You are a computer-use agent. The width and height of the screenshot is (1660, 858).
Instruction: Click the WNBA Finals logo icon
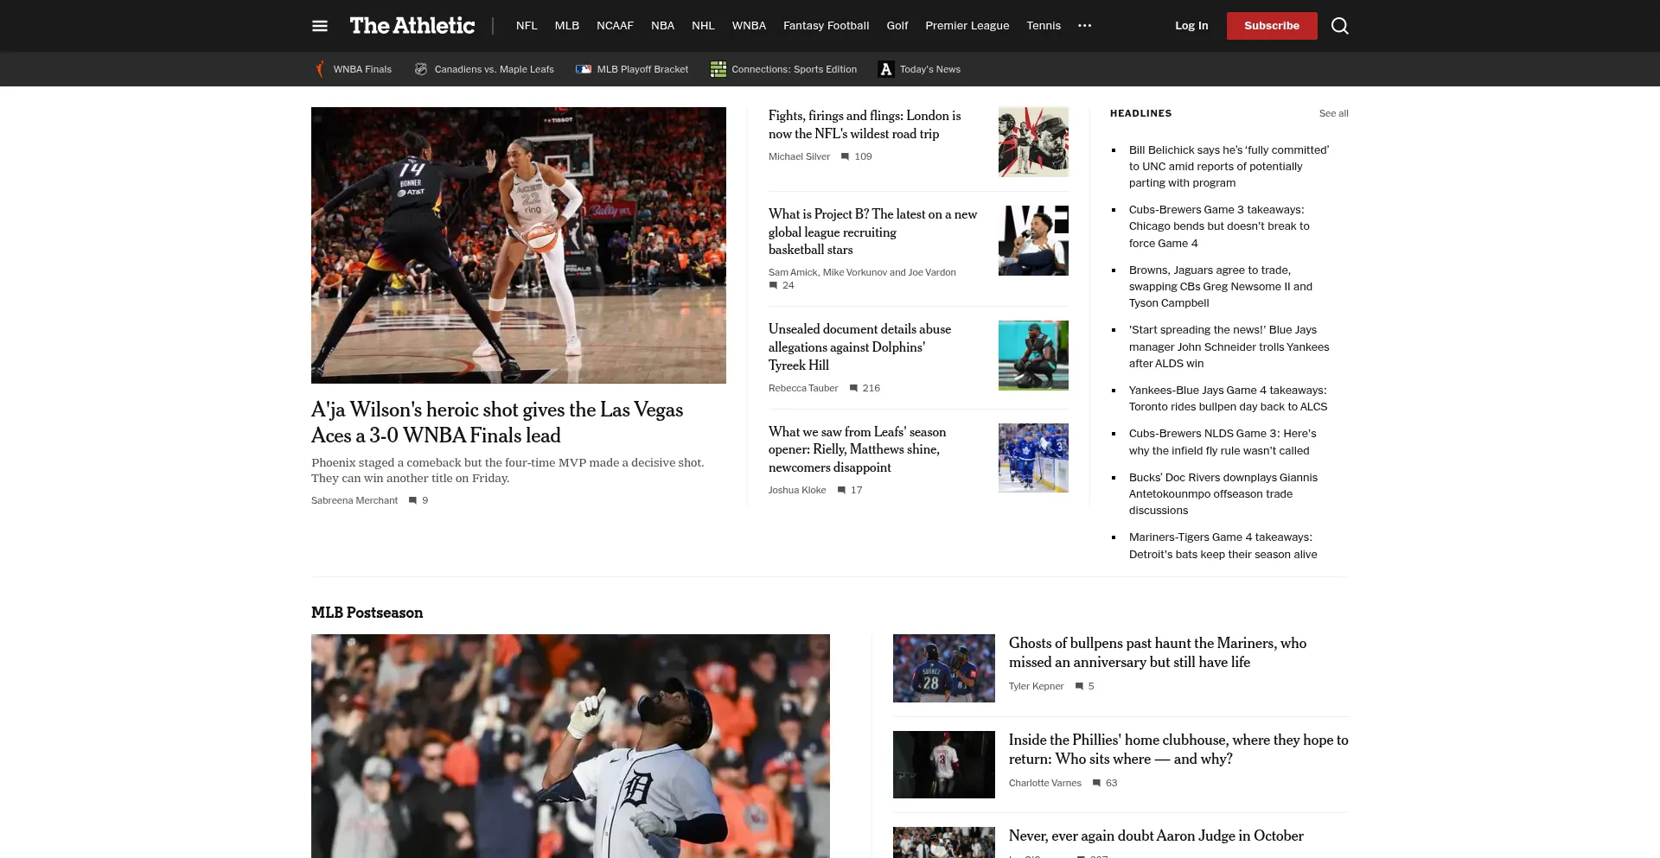coord(320,69)
